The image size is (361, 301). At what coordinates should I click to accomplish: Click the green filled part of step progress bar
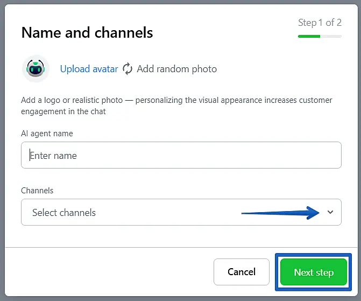[x=309, y=36]
